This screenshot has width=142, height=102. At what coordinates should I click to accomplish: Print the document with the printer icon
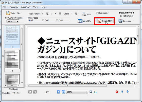point(86,14)
